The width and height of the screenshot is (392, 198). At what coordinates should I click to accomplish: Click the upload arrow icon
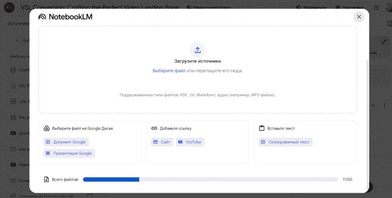198,50
